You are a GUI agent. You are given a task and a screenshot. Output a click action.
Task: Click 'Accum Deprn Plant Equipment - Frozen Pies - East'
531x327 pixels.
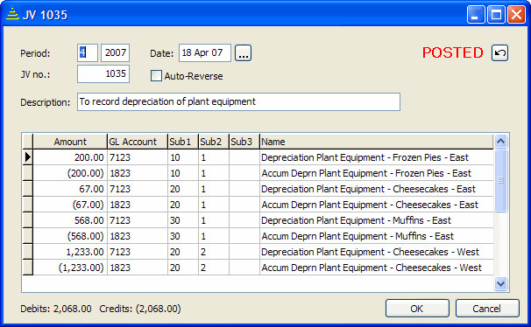coord(366,173)
